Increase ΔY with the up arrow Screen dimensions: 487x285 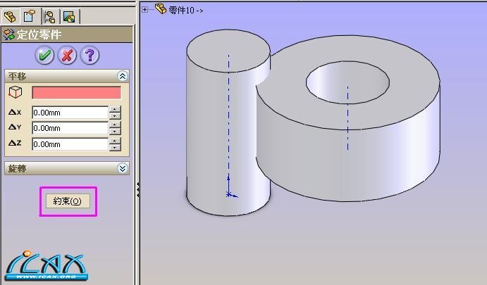click(x=115, y=125)
